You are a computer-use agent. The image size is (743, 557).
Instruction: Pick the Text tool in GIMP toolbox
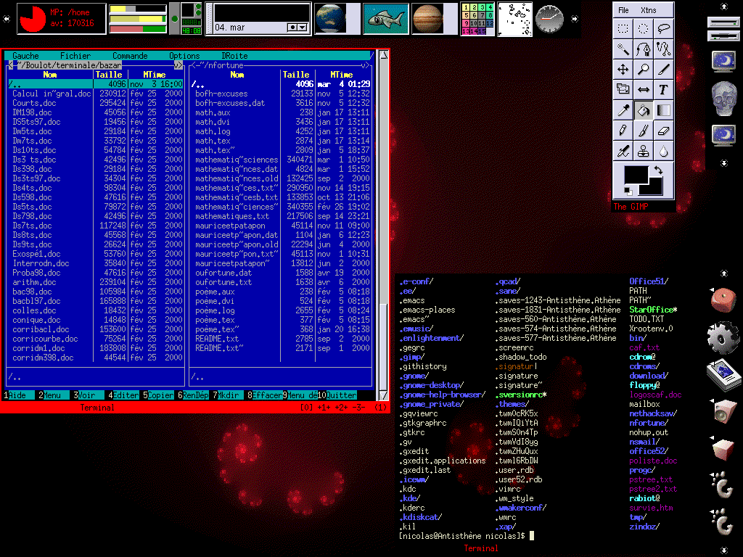pos(663,90)
